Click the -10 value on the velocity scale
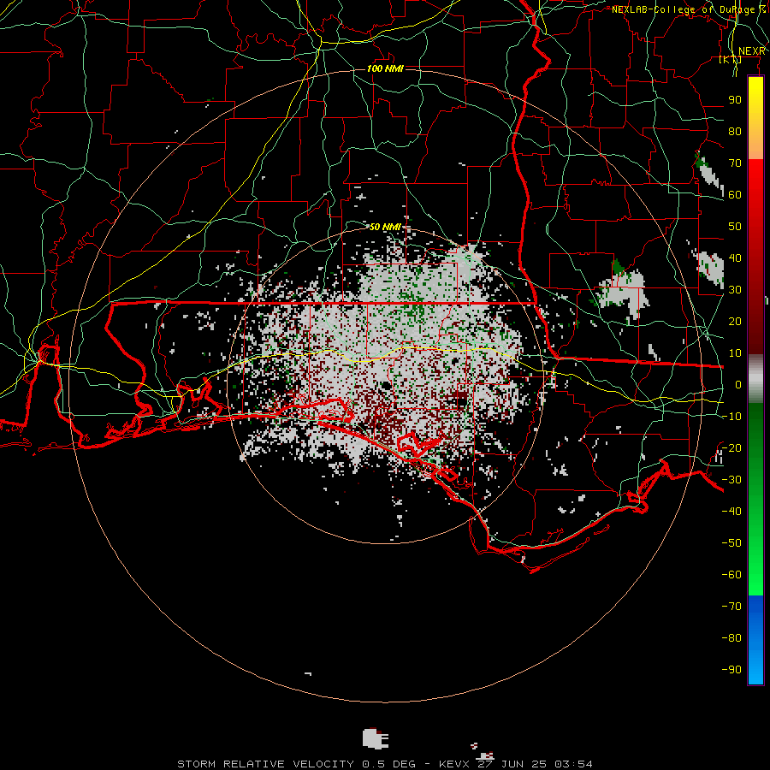770x770 pixels. pyautogui.click(x=731, y=417)
